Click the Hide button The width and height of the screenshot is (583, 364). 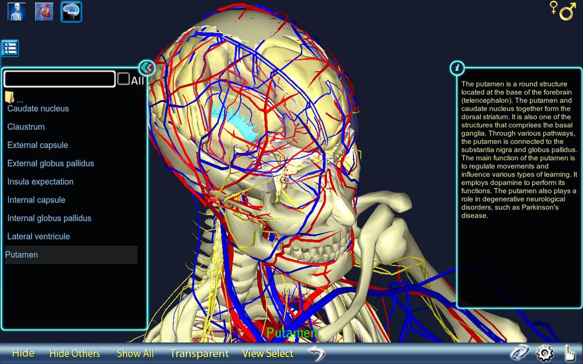23,353
